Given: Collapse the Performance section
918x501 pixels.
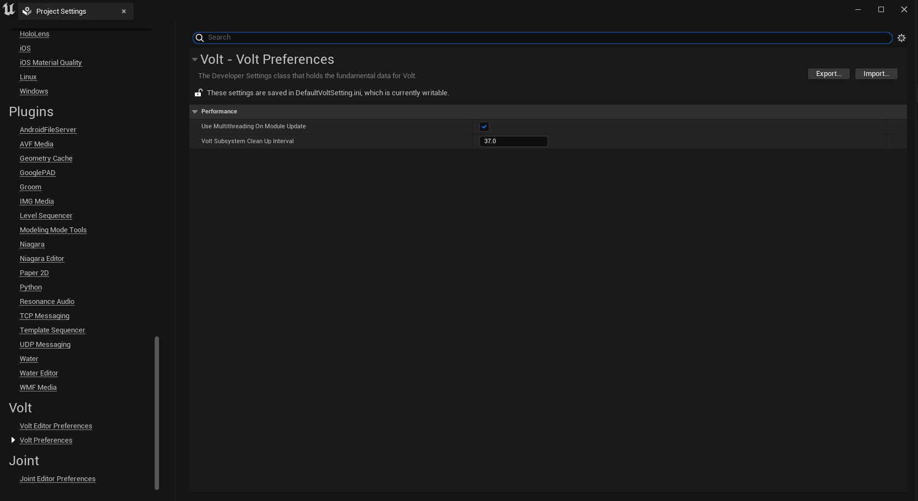Looking at the screenshot, I should pyautogui.click(x=195, y=112).
